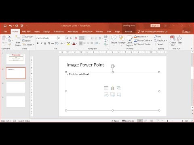
Task: Reset the slide layout
Action: (26, 41)
